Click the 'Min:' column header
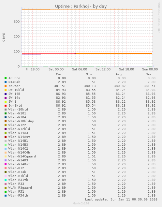Image resolution: width=162 pixels, height=207 pixels. pos(90,74)
